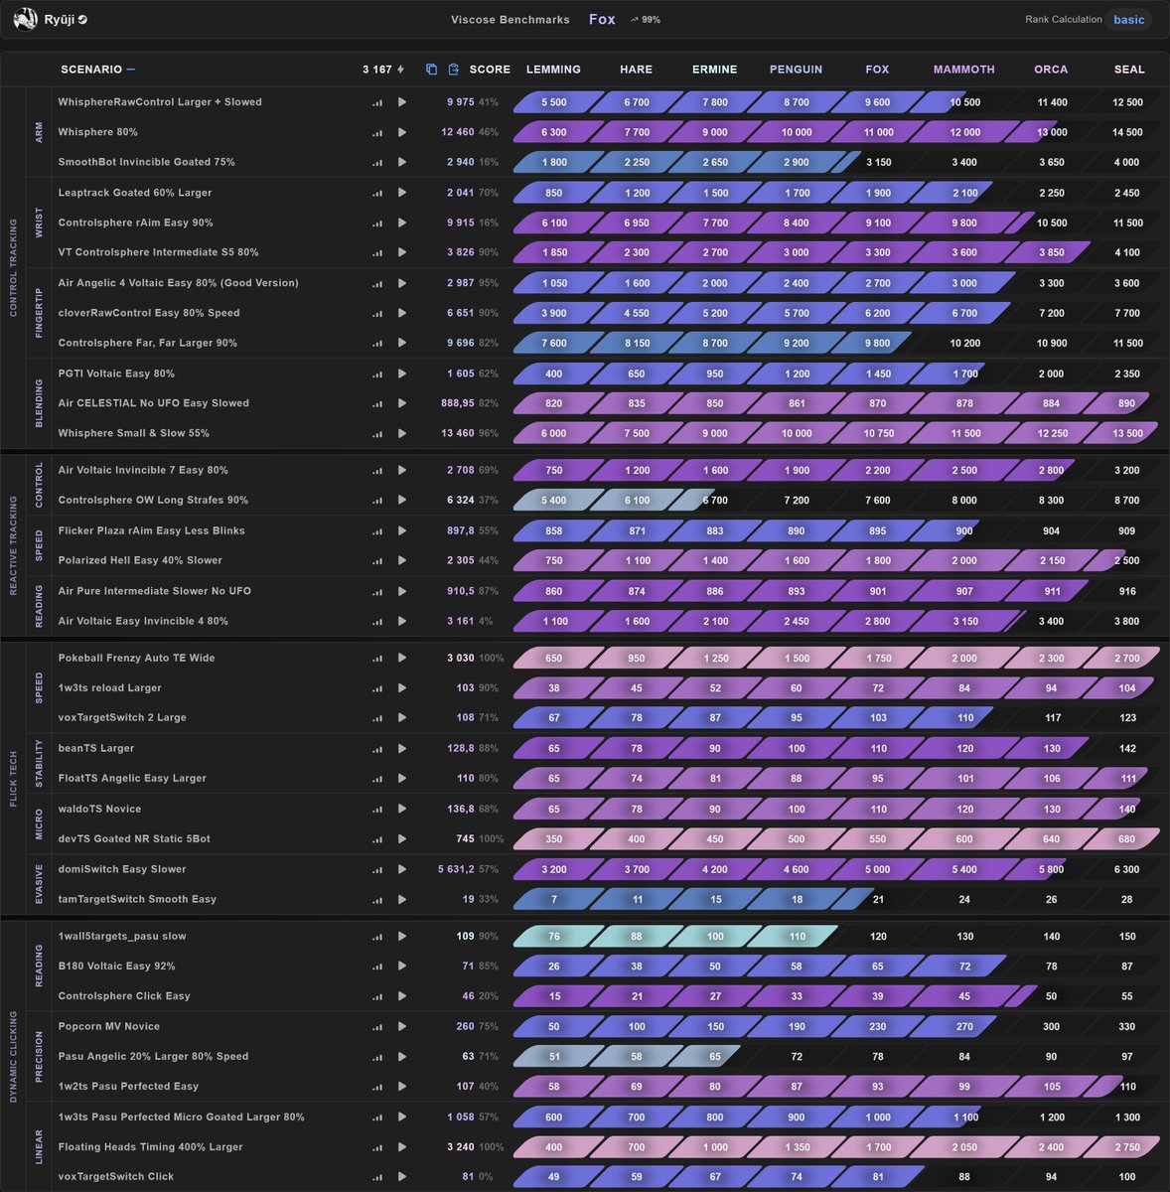Select the HARE rank column header
Screen dimensions: 1170x1192
tap(637, 70)
